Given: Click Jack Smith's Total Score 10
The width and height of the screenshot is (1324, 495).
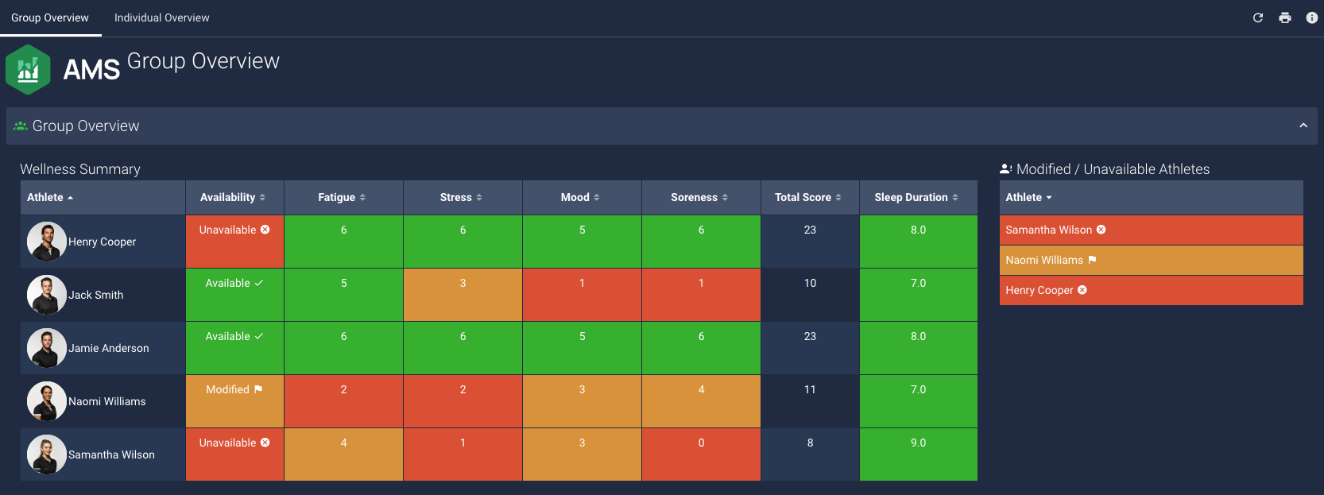Looking at the screenshot, I should 811,295.
